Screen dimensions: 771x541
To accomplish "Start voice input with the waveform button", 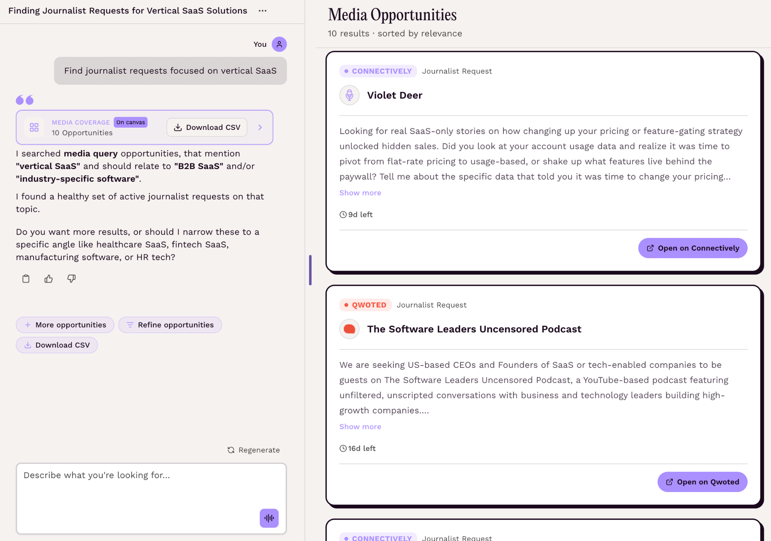I will coord(269,518).
